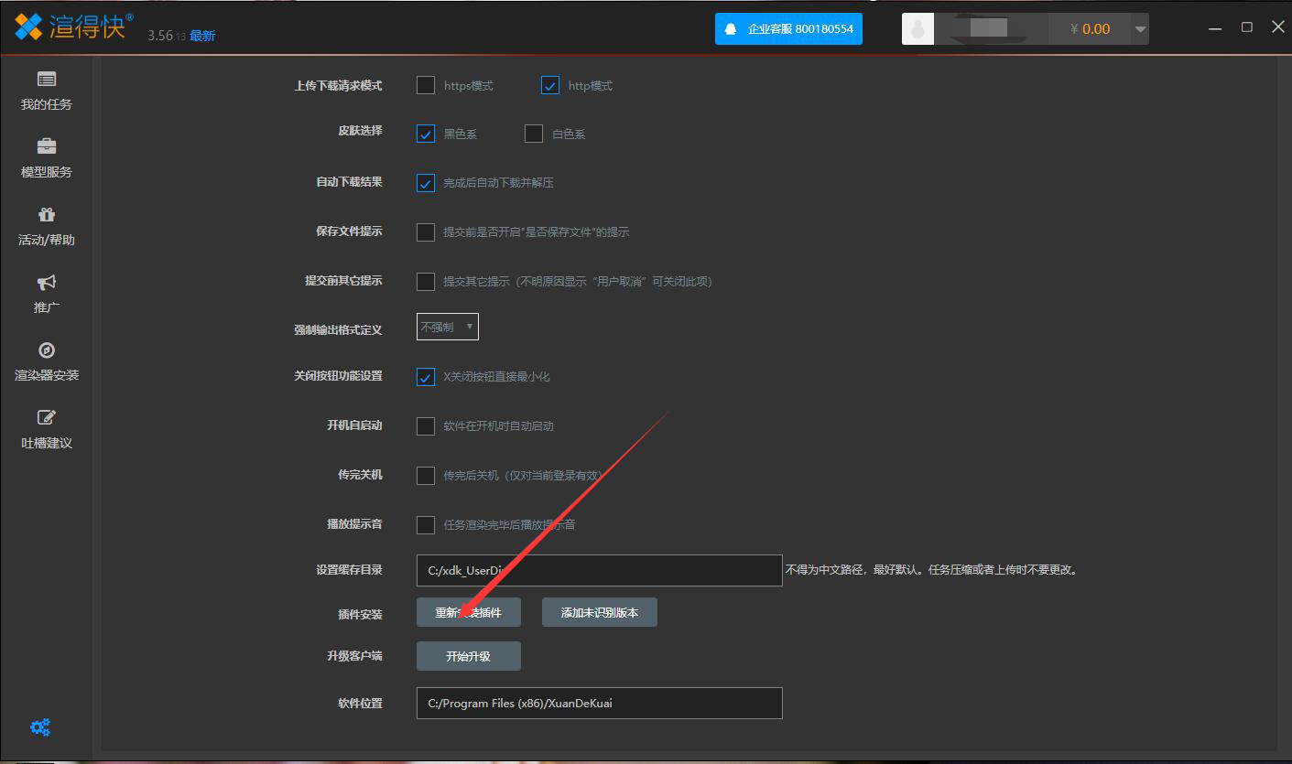Open 我的任务 in the sidebar

pyautogui.click(x=45, y=91)
